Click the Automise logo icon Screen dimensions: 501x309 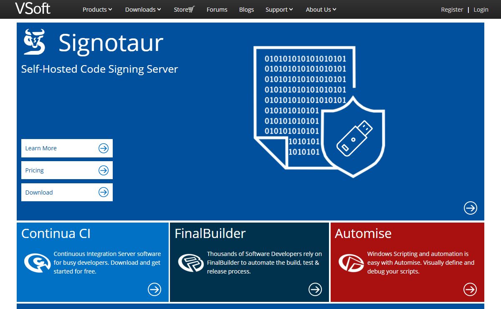(x=351, y=262)
